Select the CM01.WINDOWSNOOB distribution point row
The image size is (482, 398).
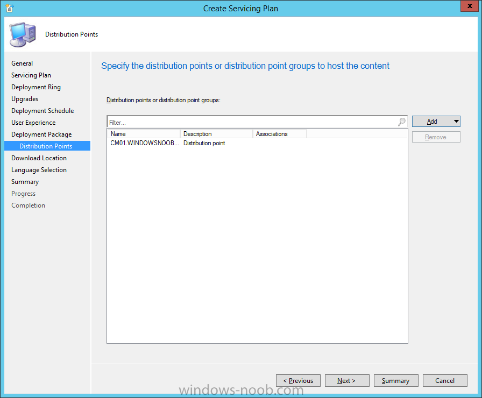point(257,143)
